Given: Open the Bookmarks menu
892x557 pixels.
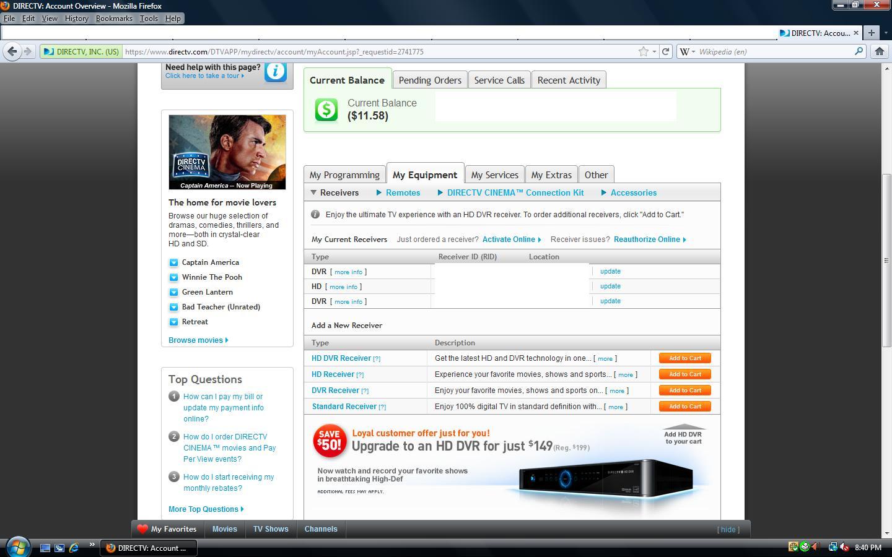Looking at the screenshot, I should tap(114, 19).
